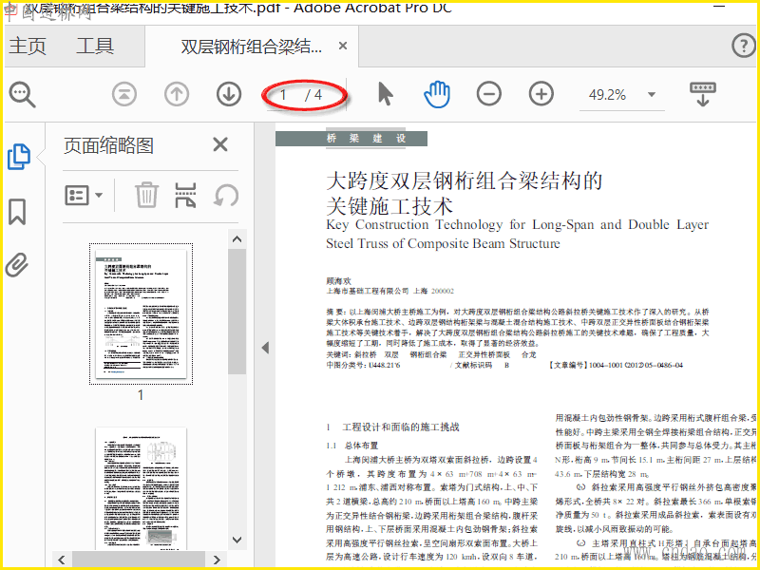Show previous page arrow

(177, 94)
